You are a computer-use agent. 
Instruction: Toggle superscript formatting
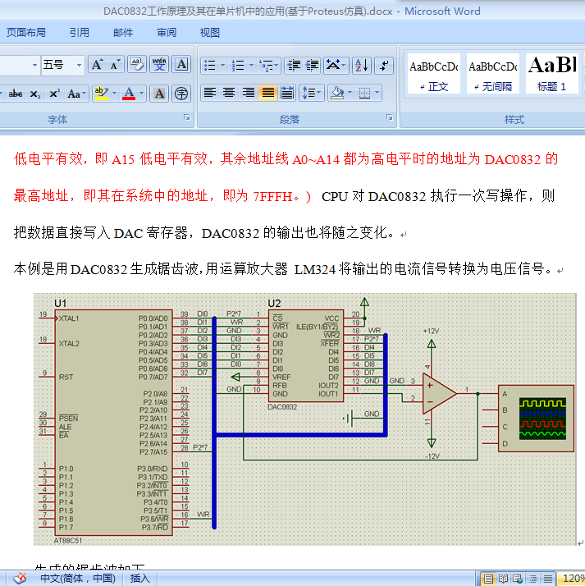(54, 94)
